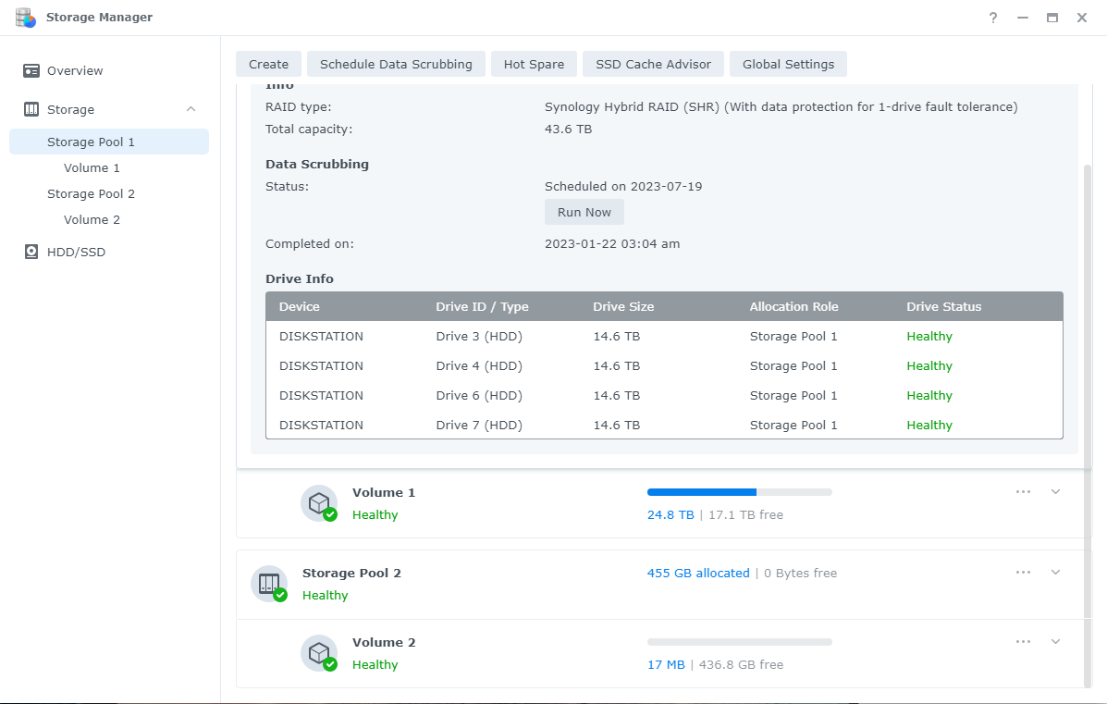This screenshot has width=1107, height=704.
Task: Click the Device column header
Action: 300,306
